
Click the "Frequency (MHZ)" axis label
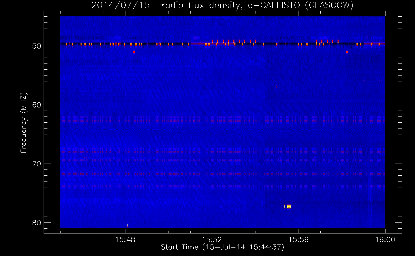click(x=24, y=123)
